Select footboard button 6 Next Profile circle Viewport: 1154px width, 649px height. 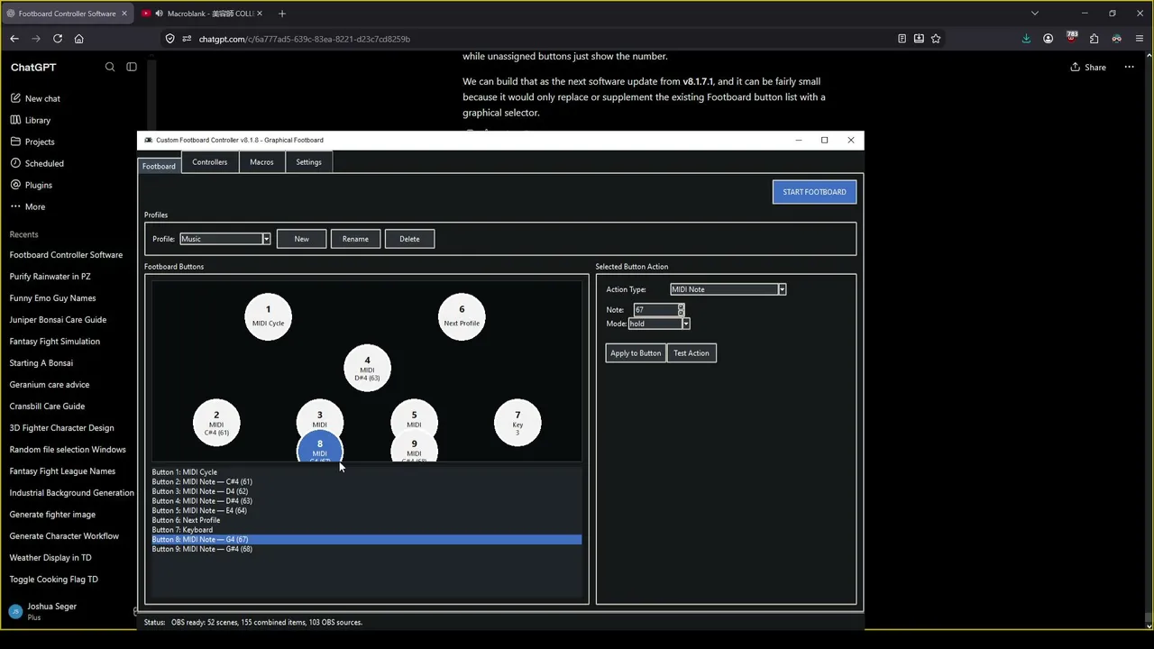tap(462, 316)
